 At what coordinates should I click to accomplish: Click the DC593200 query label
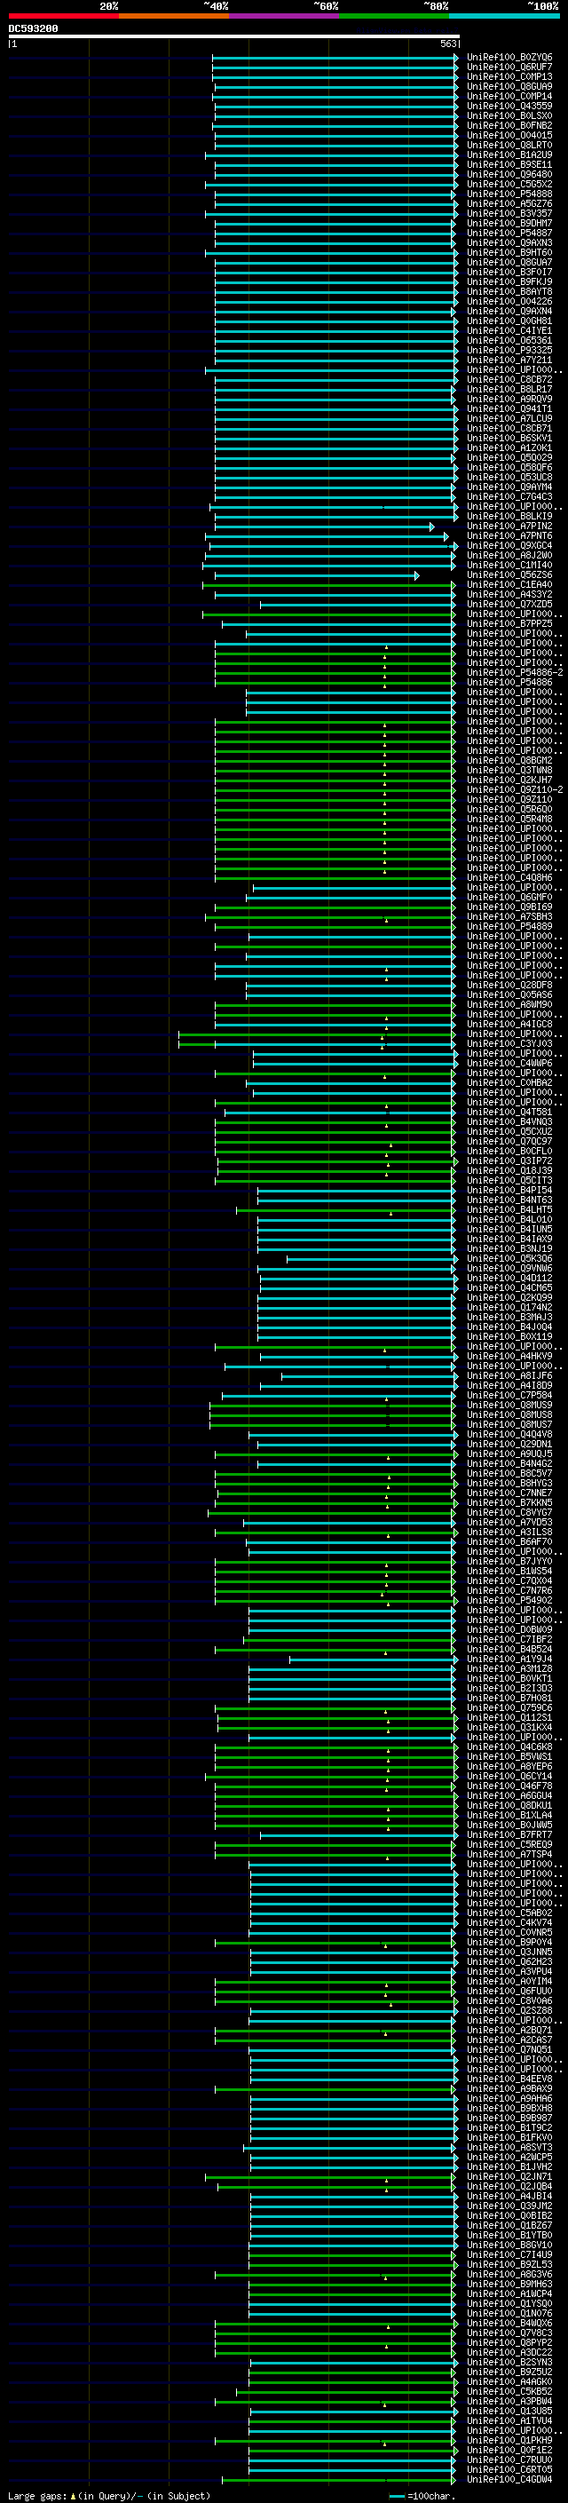[33, 29]
